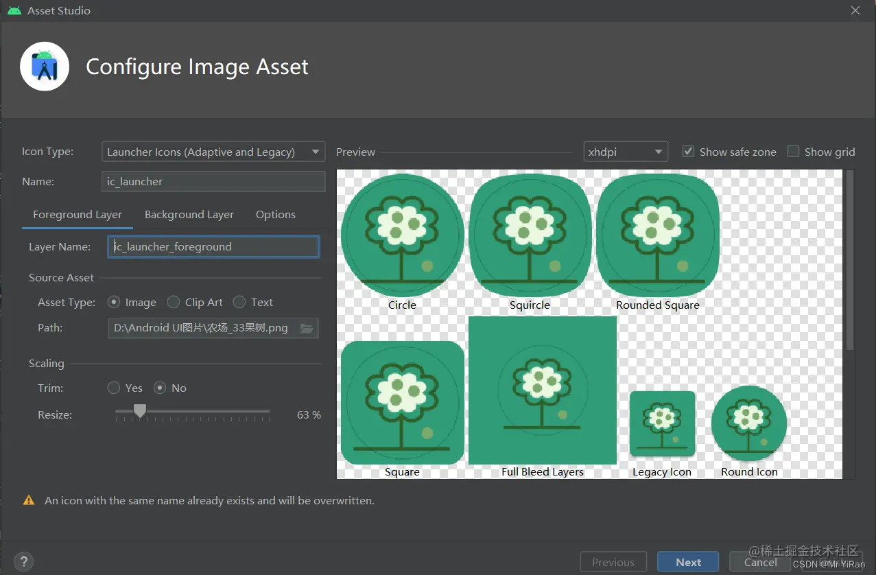
Task: Click the Layer Name input field
Action: [x=213, y=247]
